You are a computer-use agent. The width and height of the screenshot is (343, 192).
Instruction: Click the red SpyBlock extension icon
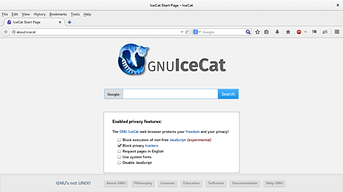tap(299, 32)
